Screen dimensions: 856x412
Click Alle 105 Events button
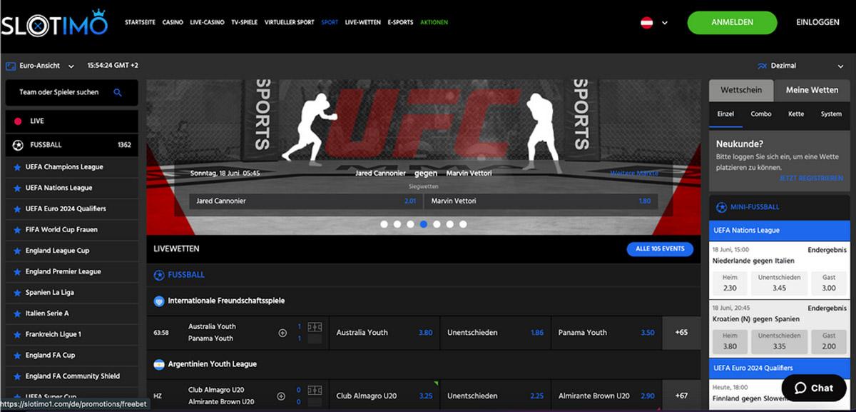point(660,249)
